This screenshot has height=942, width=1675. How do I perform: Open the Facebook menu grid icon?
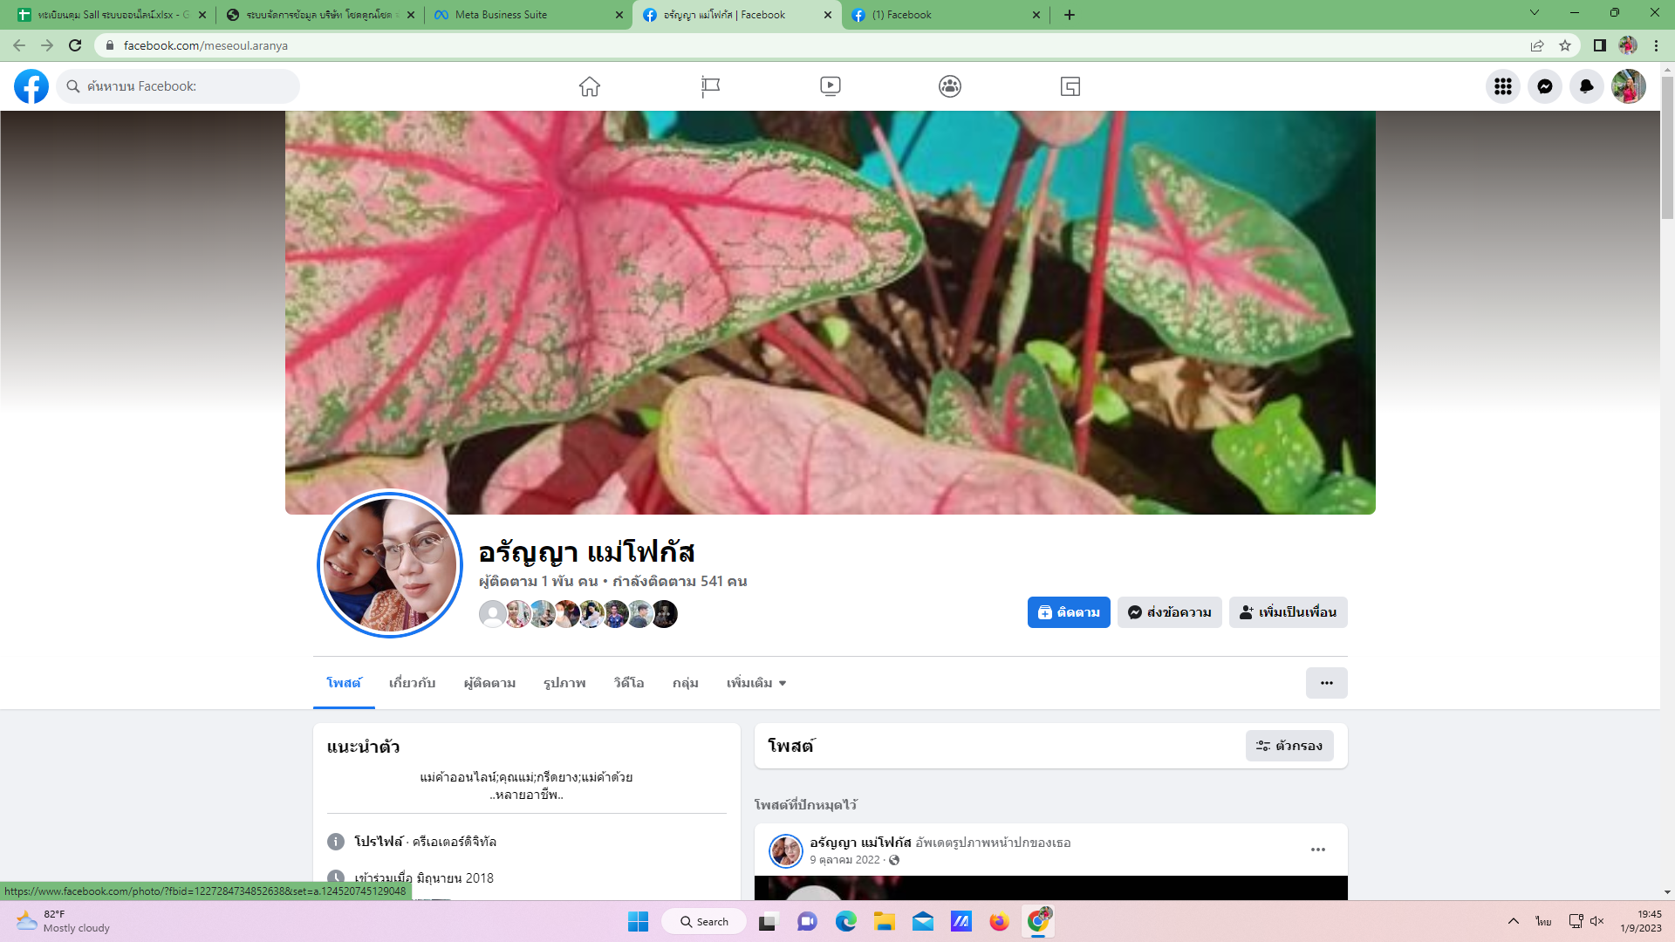tap(1502, 86)
